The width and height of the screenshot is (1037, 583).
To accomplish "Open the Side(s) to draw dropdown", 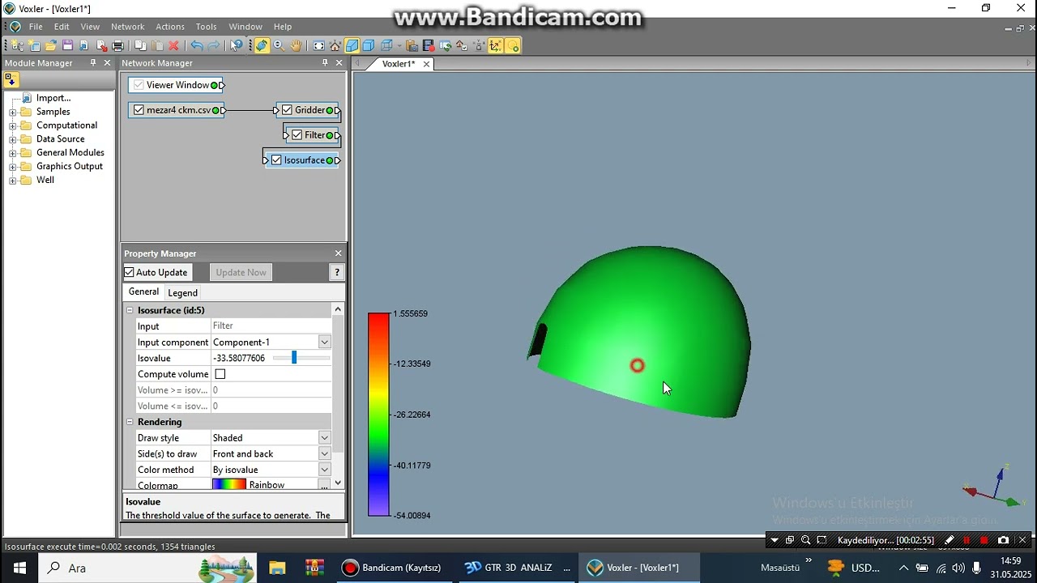I will (x=324, y=453).
